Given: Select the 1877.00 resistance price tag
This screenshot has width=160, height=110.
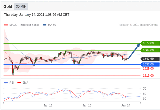Looking at the screenshot, I should (x=150, y=43).
